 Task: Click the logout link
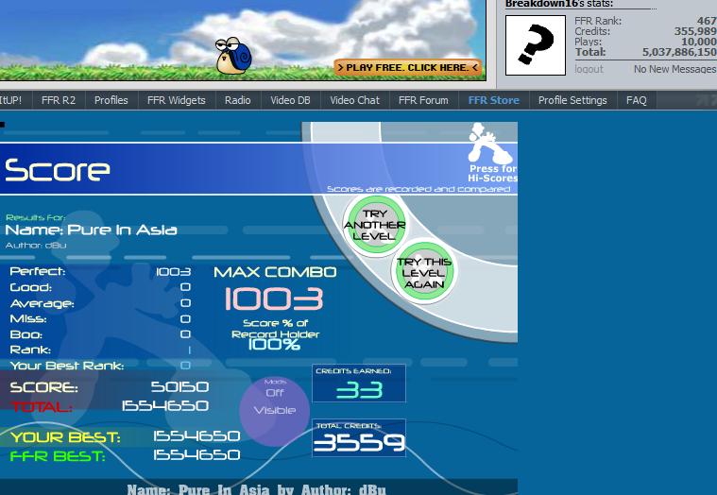pos(589,69)
